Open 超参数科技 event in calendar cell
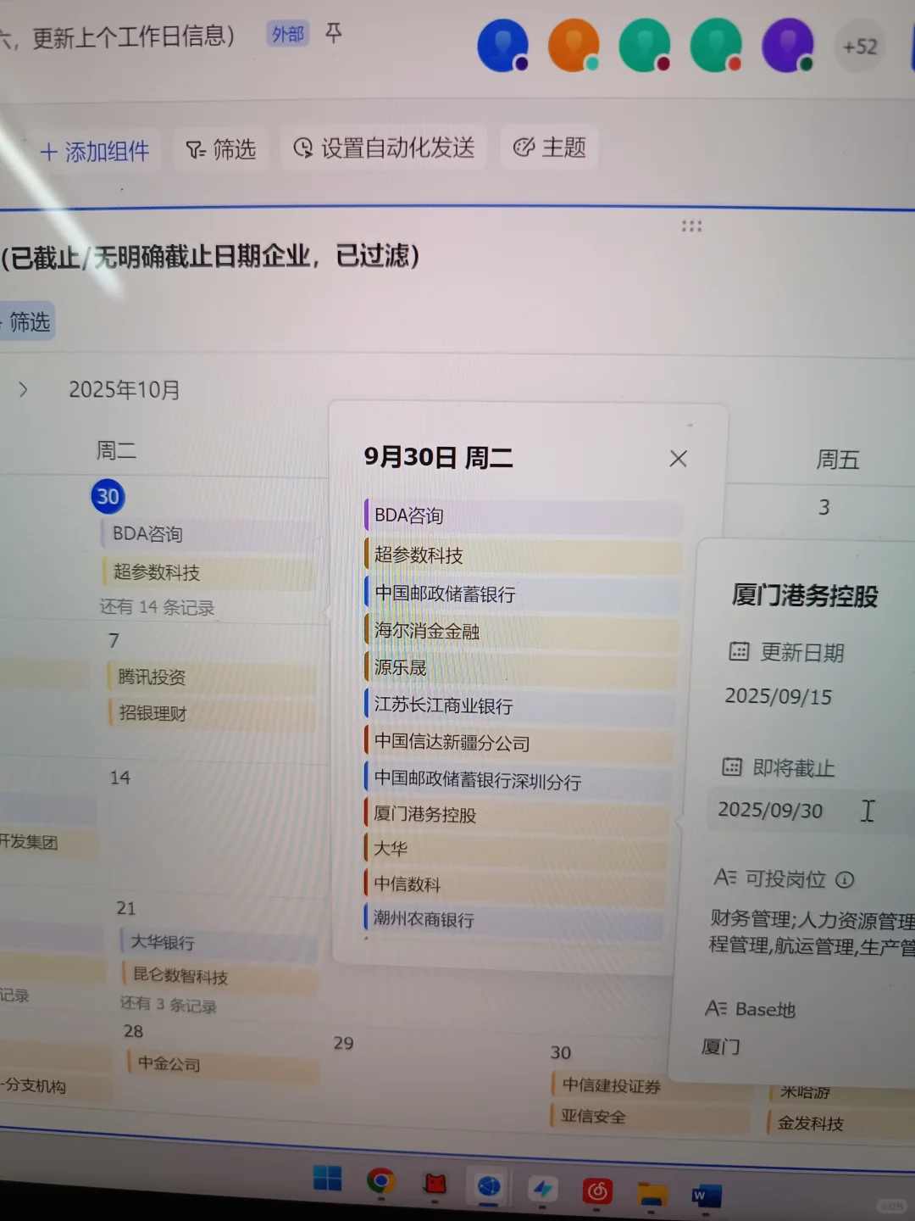 click(x=208, y=572)
